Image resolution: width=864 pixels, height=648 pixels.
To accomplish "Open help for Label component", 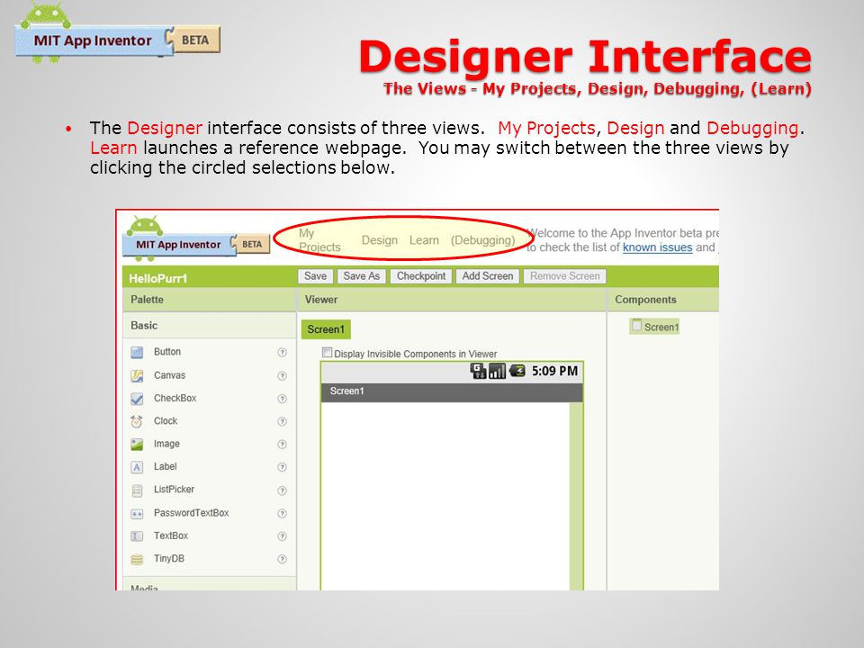I will 282,467.
